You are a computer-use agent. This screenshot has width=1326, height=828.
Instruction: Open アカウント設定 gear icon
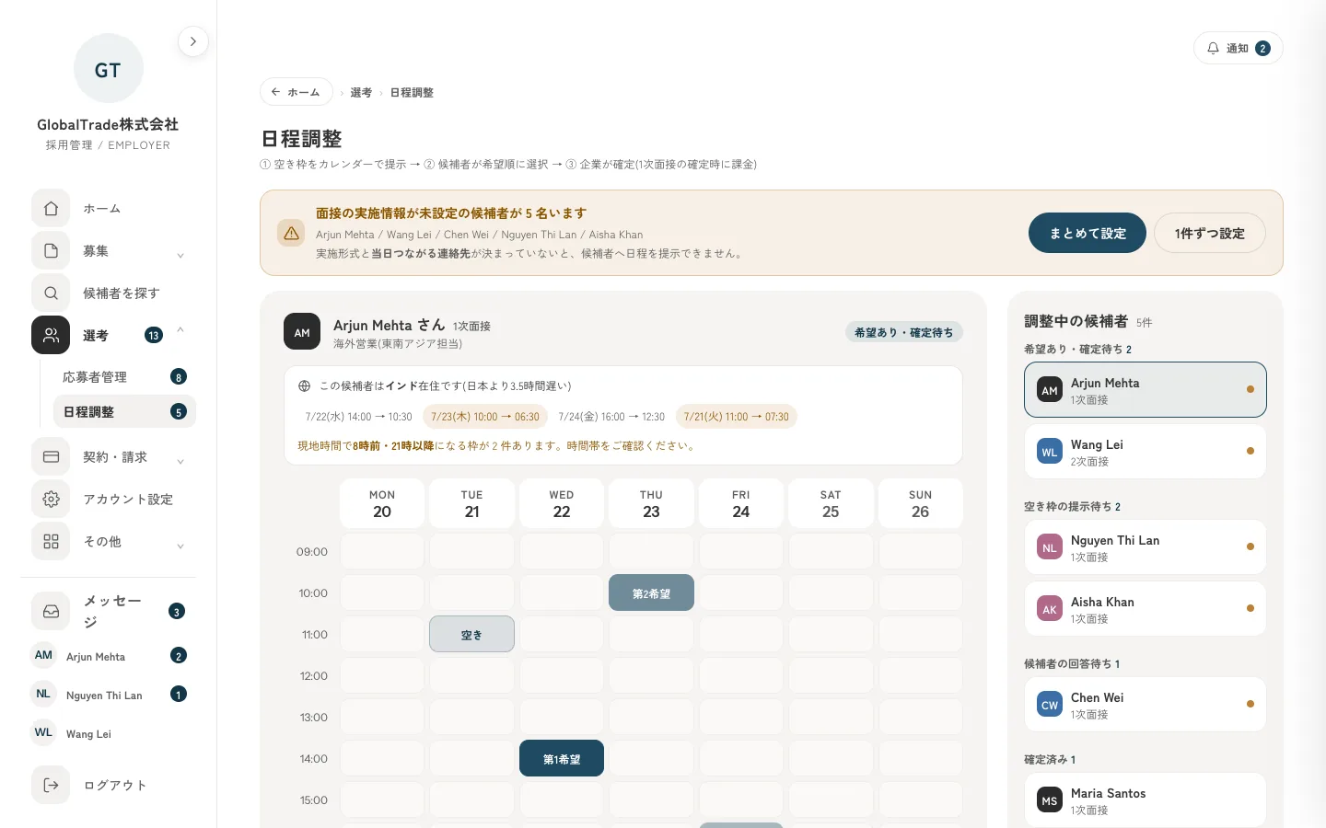pyautogui.click(x=51, y=500)
